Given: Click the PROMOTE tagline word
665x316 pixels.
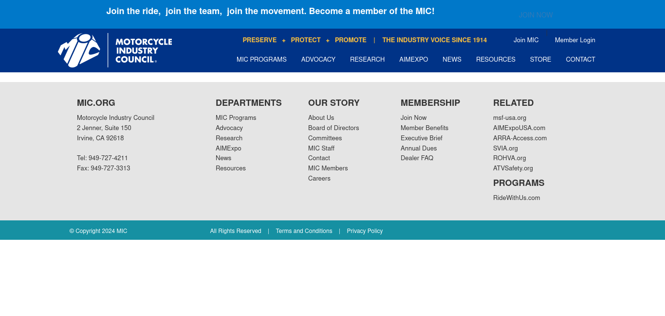Looking at the screenshot, I should (351, 40).
